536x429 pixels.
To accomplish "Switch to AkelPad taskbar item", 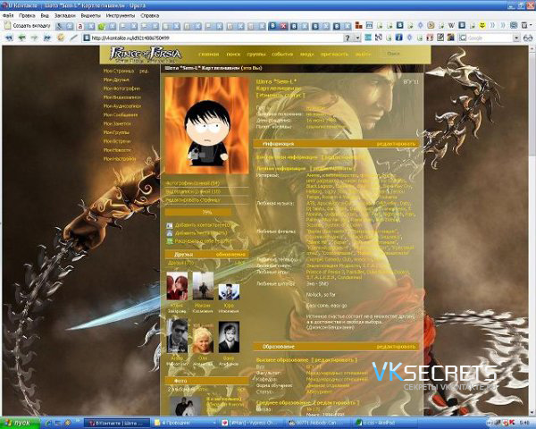I will point(386,423).
